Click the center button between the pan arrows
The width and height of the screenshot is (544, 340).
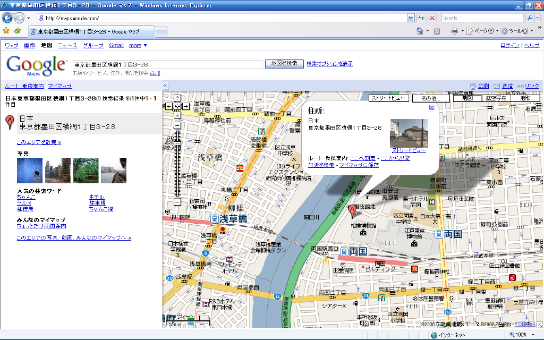(x=177, y=106)
